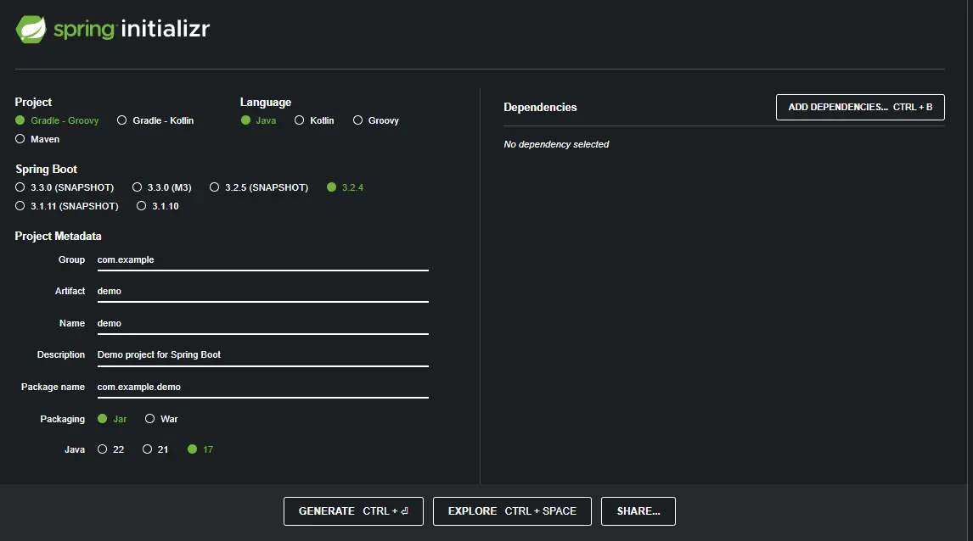Open the Explore project preview
The image size is (973, 541).
pyautogui.click(x=512, y=511)
